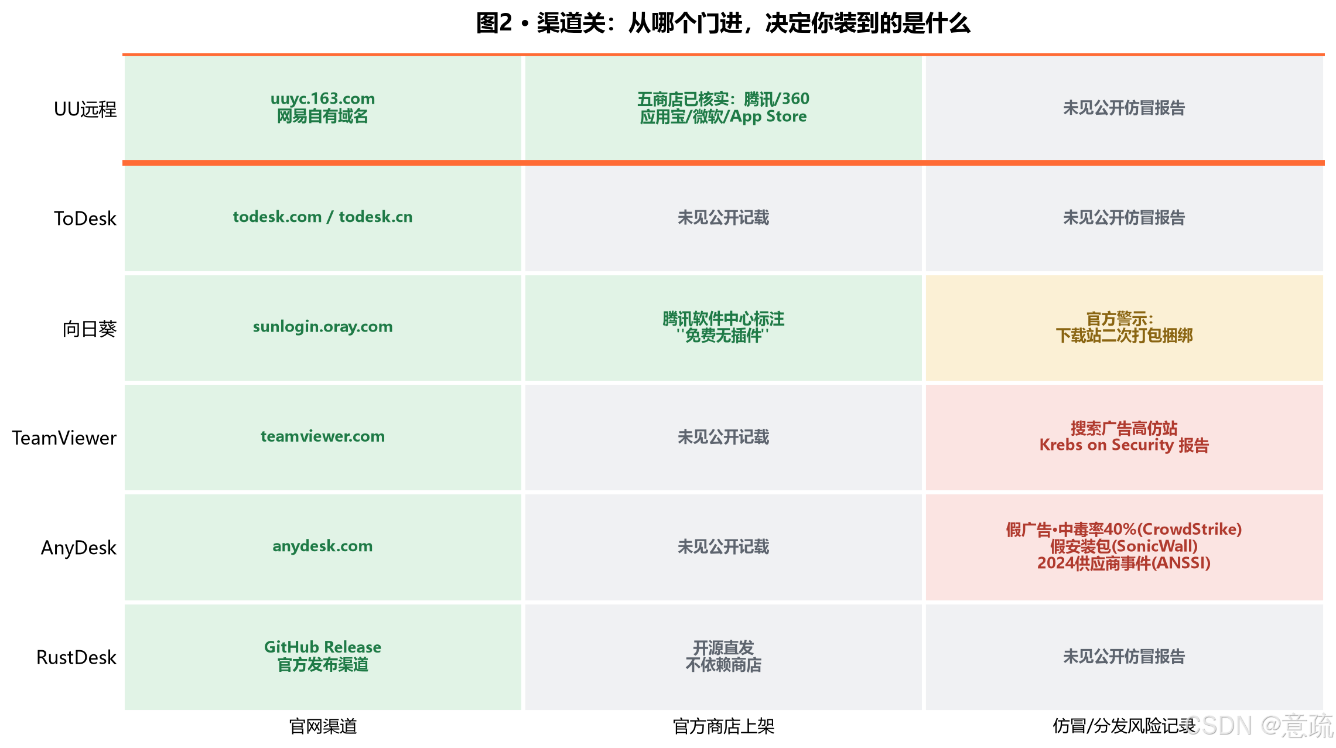Image resolution: width=1336 pixels, height=748 pixels.
Task: Click the cell "GitHub Release 官方发布渠道"
Action: click(323, 657)
